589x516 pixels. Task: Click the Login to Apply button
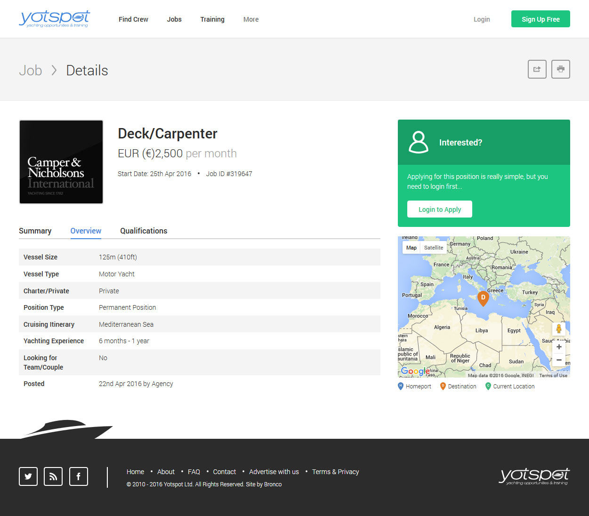[440, 209]
